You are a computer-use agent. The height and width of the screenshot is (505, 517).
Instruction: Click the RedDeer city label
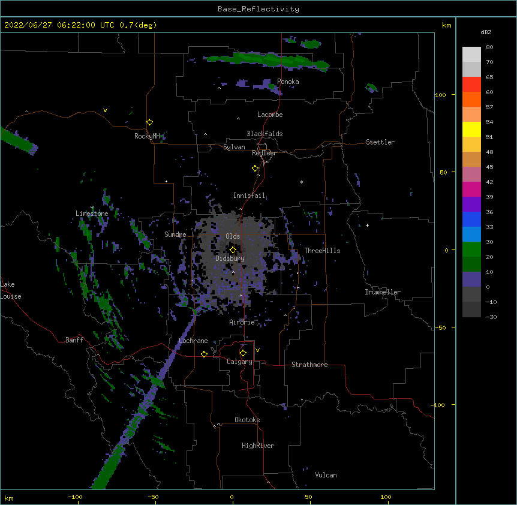pyautogui.click(x=264, y=153)
